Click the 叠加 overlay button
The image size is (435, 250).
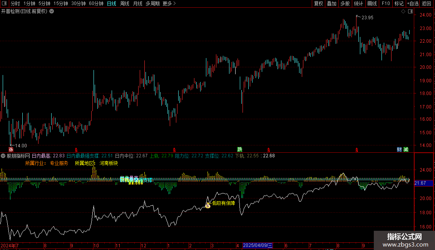click(x=331, y=3)
